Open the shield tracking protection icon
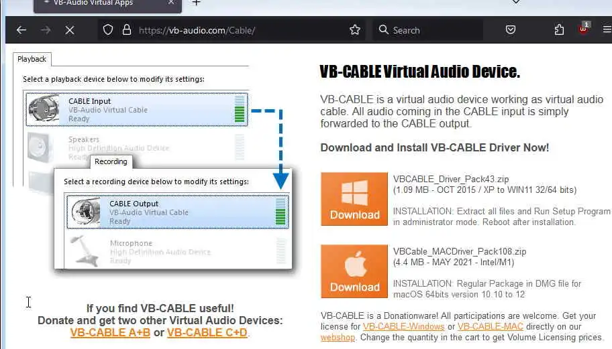 pos(108,30)
